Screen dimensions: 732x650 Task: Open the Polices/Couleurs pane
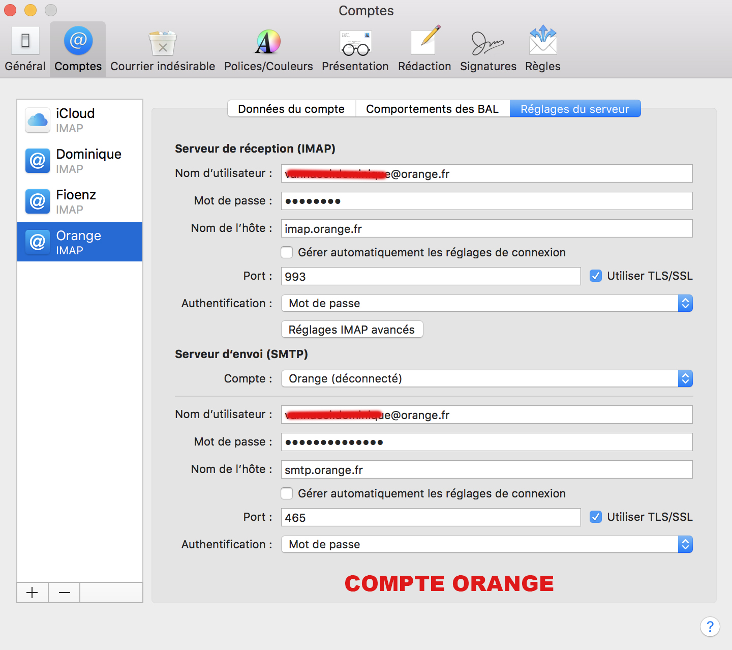(268, 50)
